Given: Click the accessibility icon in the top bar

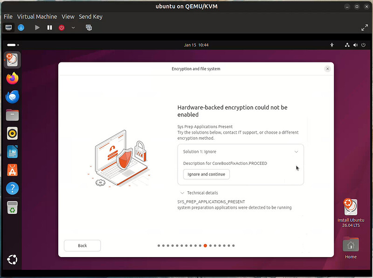Looking at the screenshot, I should click(x=332, y=45).
